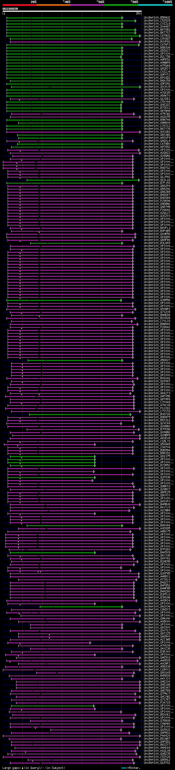
Task: Select the UniRef100_B7SDI2 label
Action: (x=157, y=108)
